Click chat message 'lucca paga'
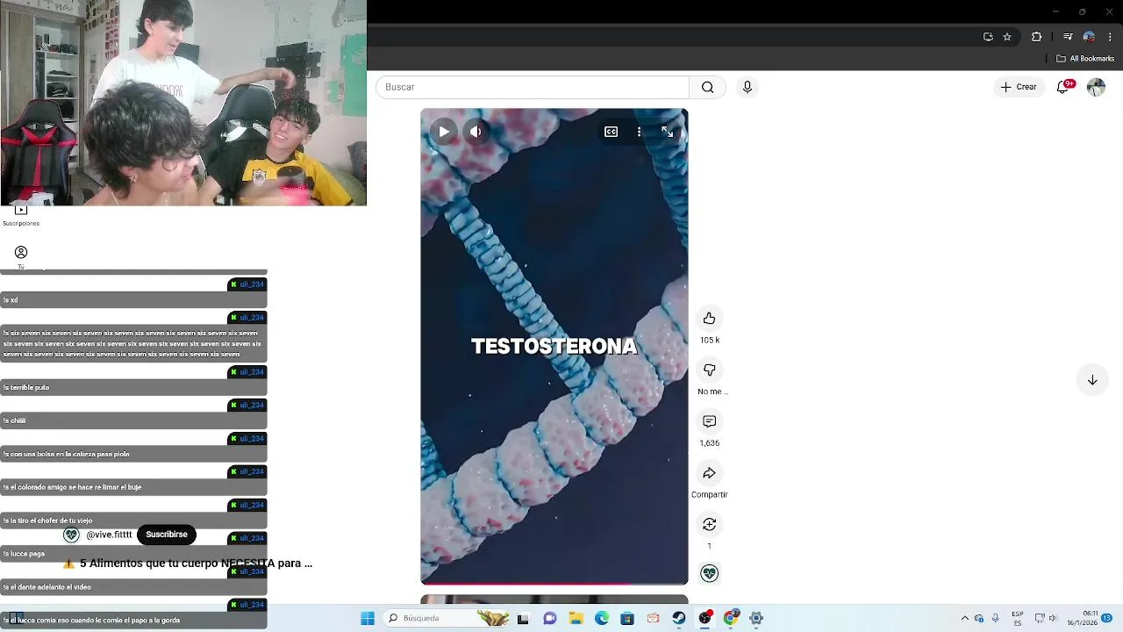Viewport: 1123px width, 632px height. pos(133,554)
